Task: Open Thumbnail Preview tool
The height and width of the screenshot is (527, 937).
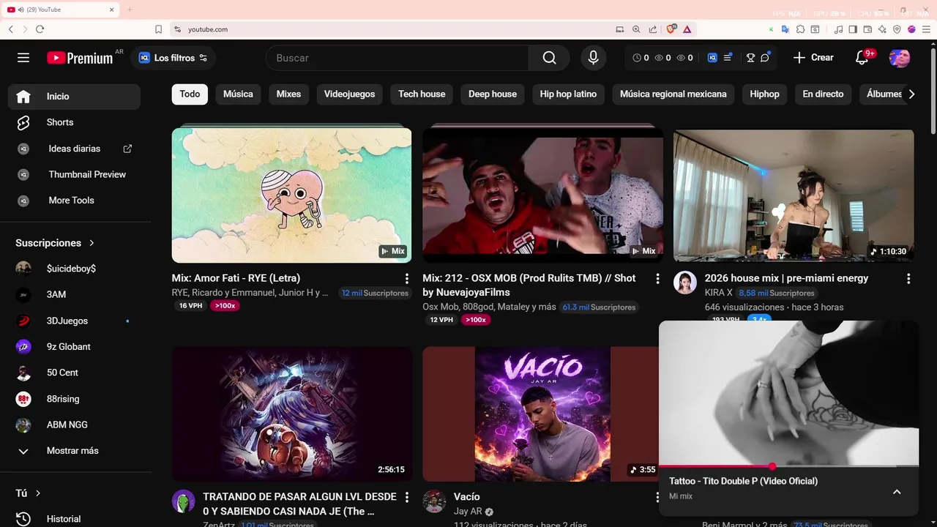Action: click(74, 174)
